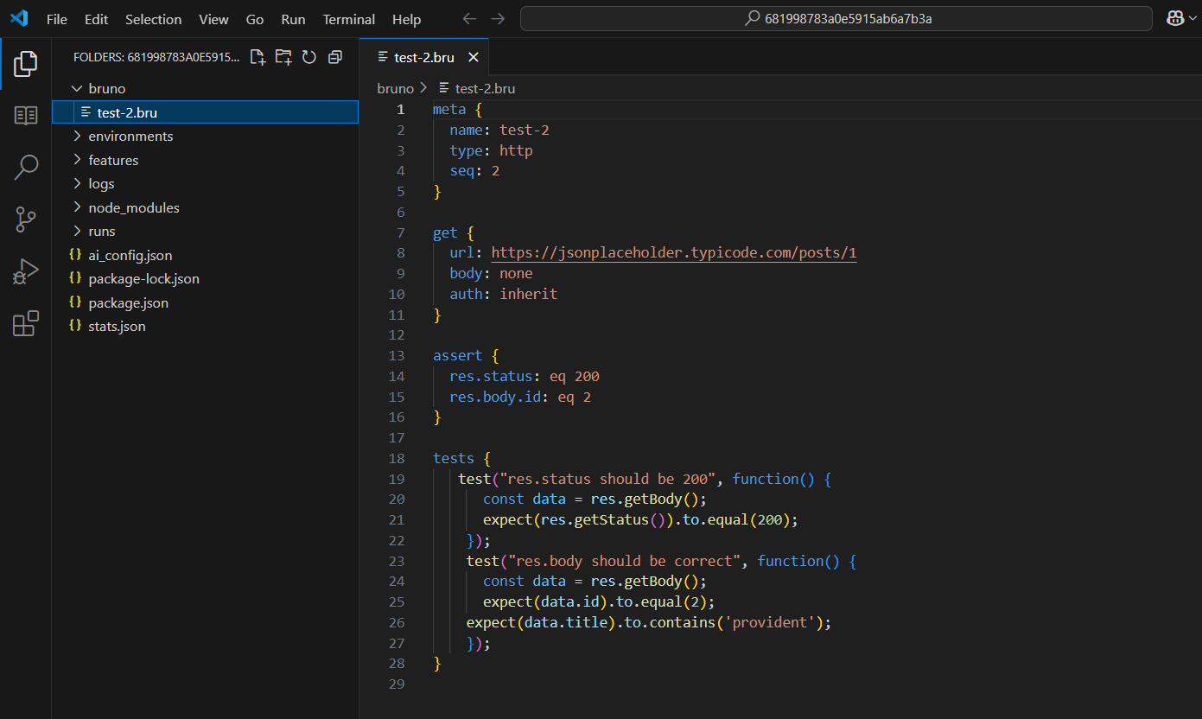Open the jsonplaceholder URL link in editor
The image size is (1202, 719).
click(x=673, y=252)
